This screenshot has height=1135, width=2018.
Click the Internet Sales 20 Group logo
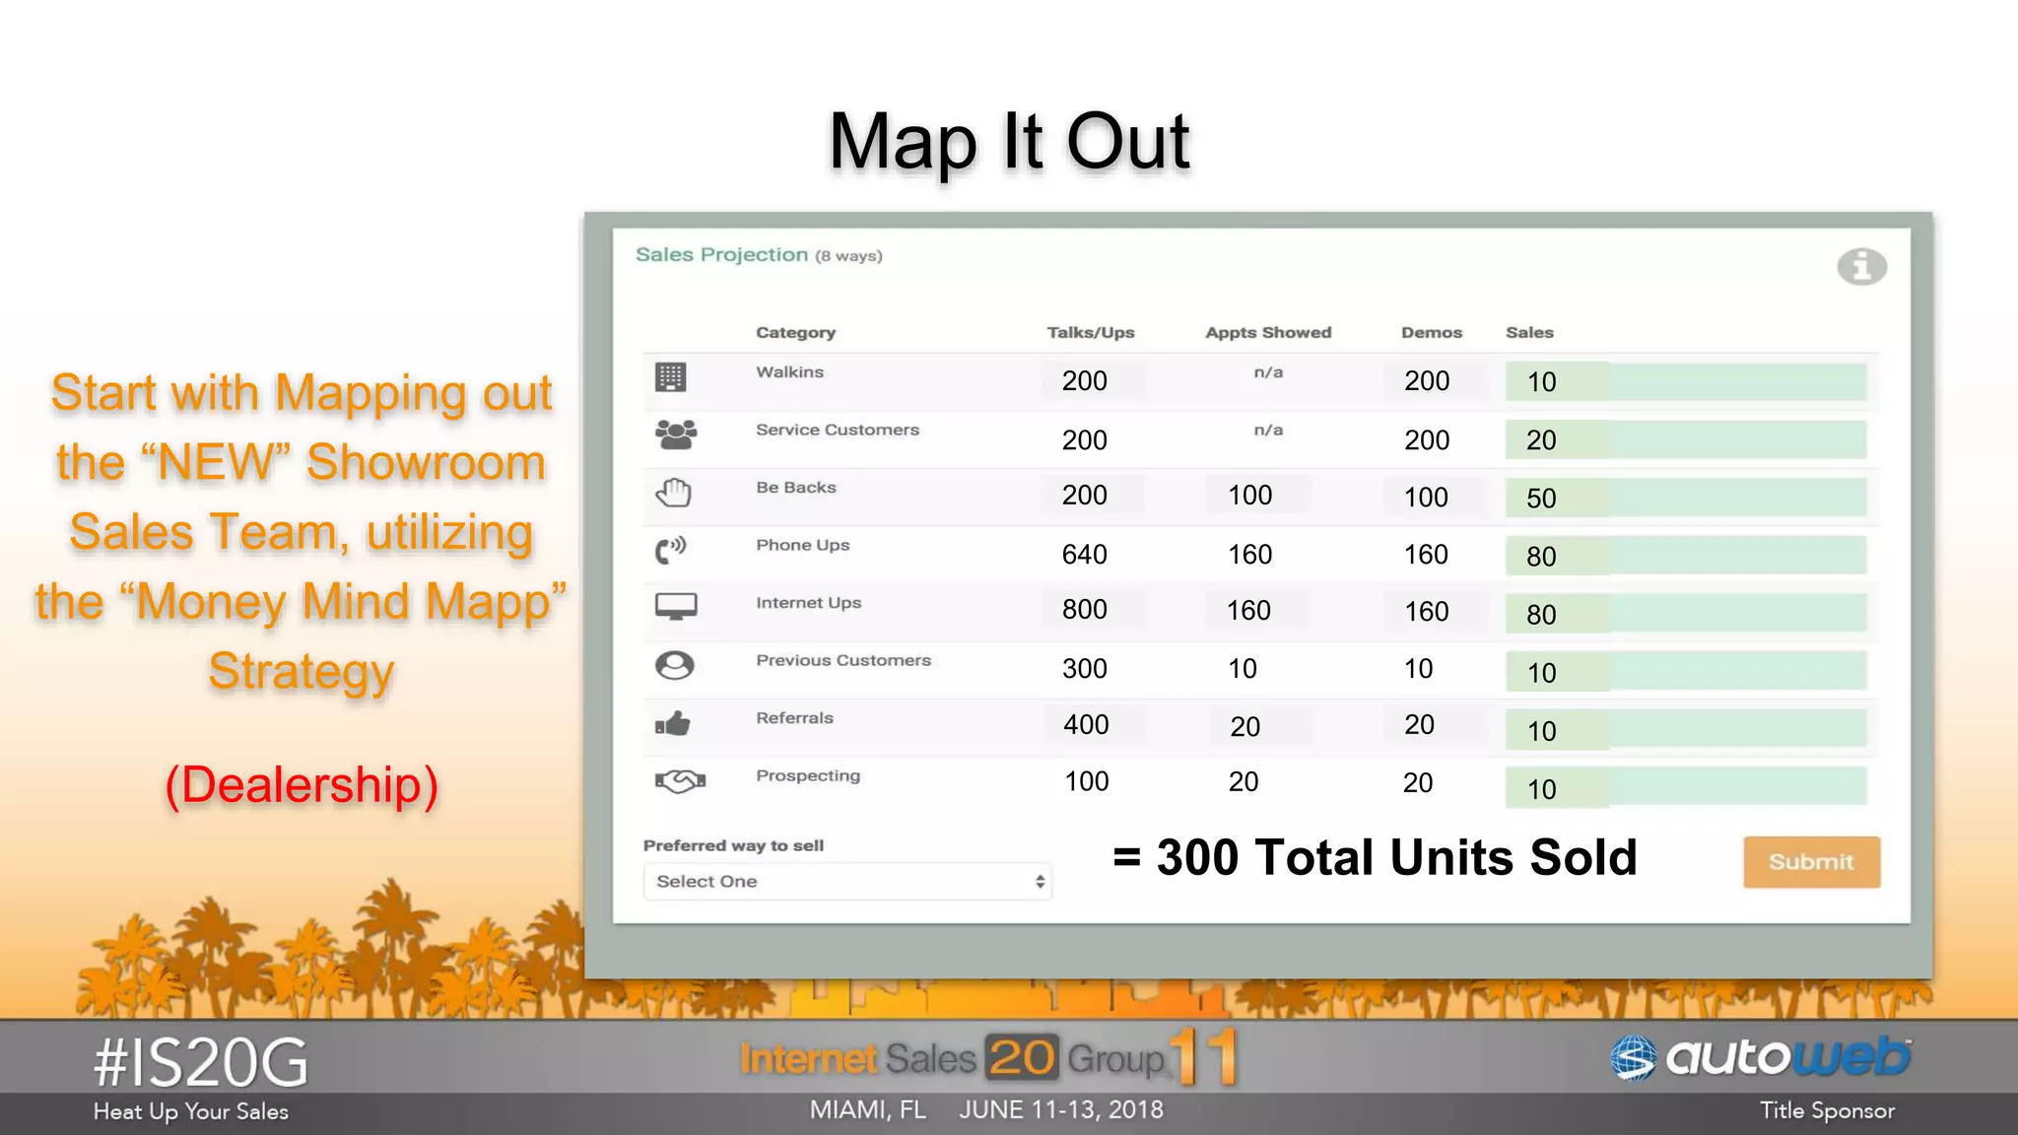989,1057
